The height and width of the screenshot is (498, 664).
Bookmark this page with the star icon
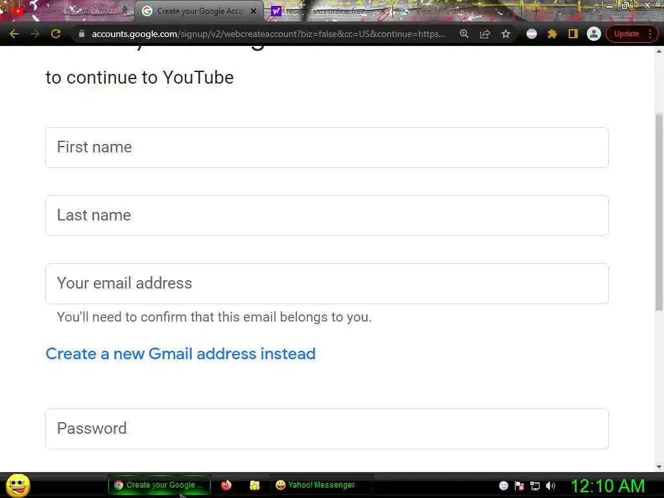pyautogui.click(x=506, y=34)
